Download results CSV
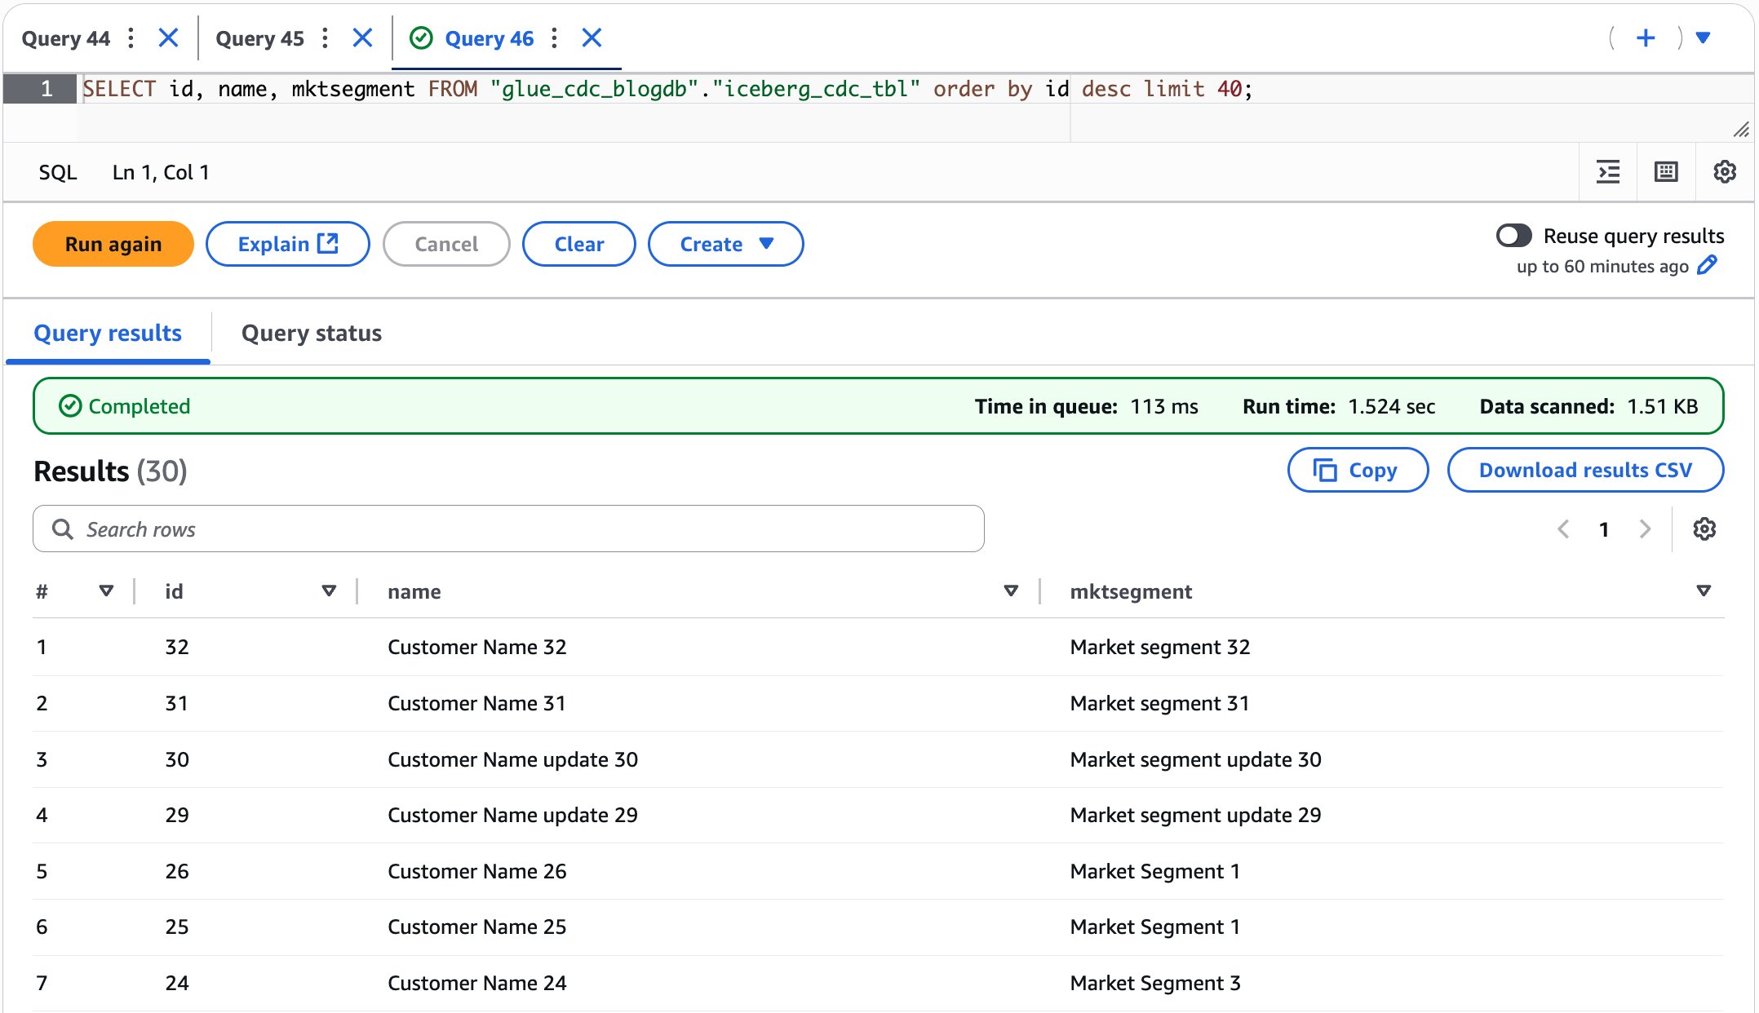Screen dimensions: 1759x1013 click(1584, 471)
